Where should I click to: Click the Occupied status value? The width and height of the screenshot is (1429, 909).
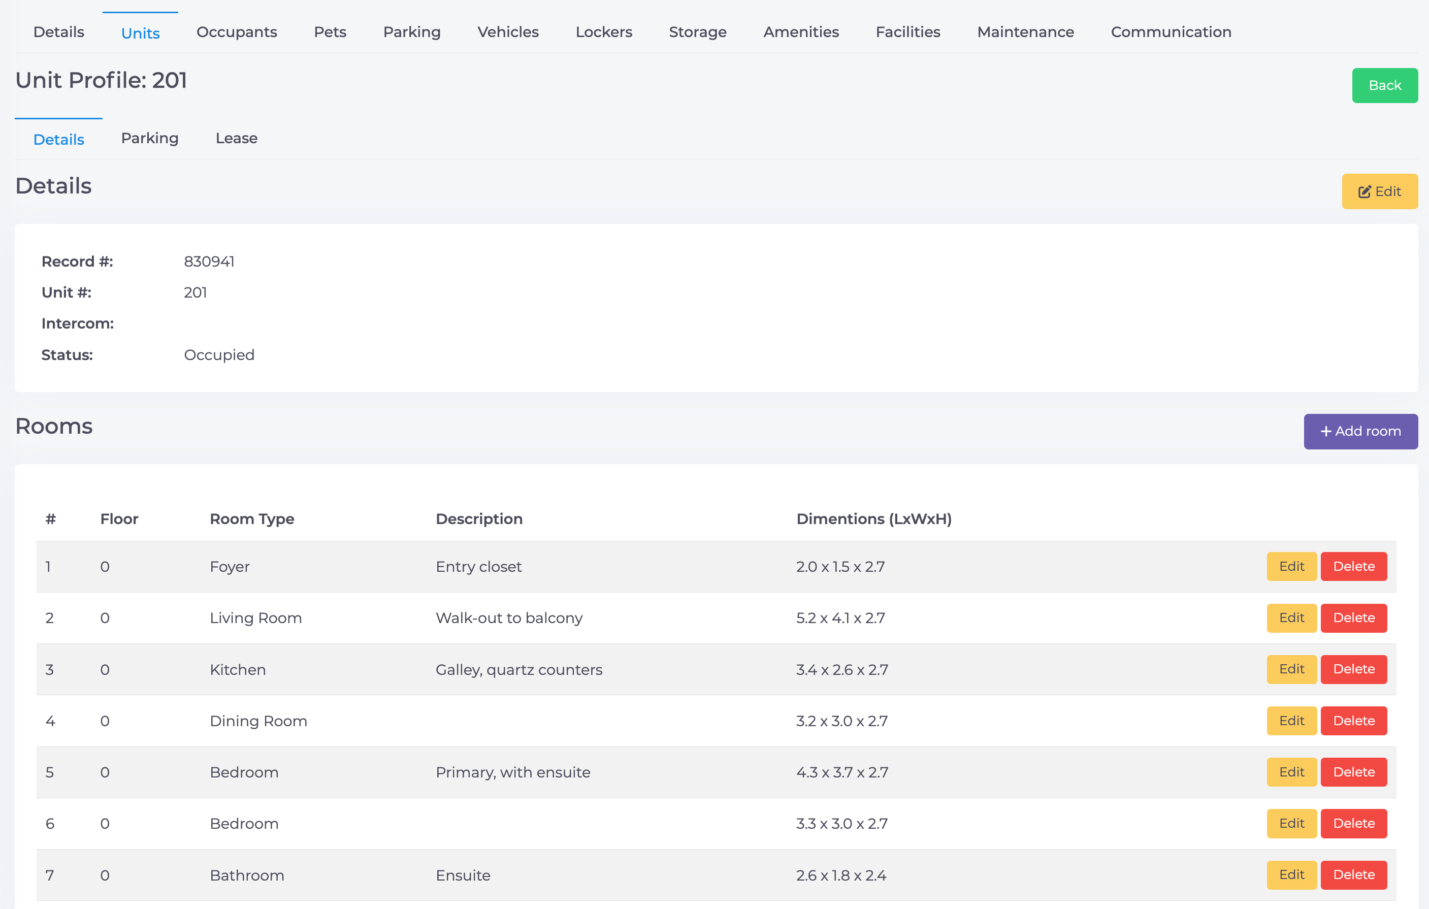tap(219, 355)
